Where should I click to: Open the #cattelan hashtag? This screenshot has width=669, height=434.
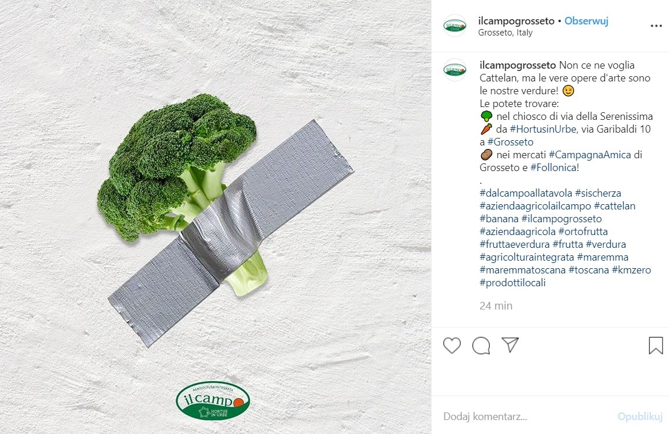pos(614,206)
